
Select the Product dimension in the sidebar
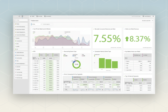(x=21, y=24)
